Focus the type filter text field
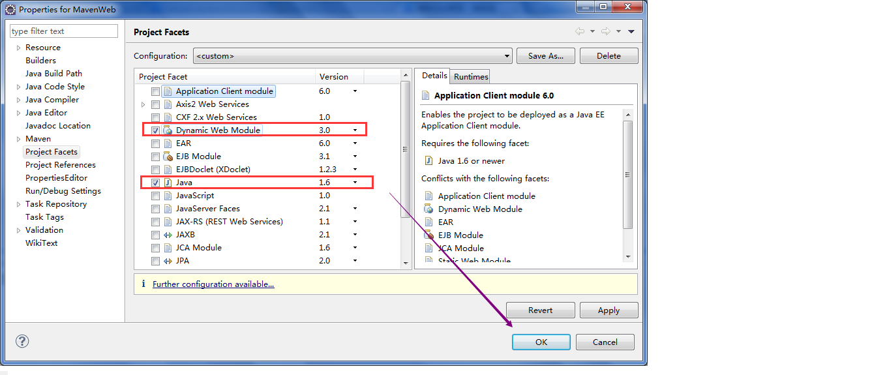Screen dimensions: 887x375 [x=64, y=31]
